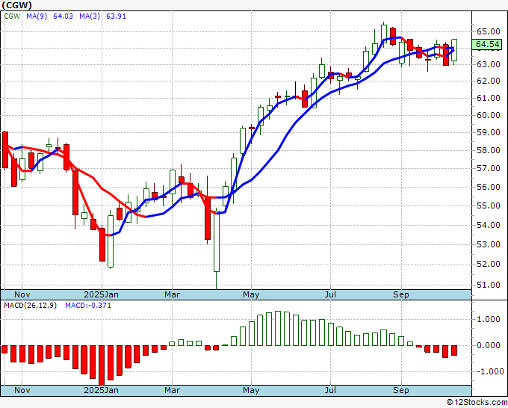Click May on the price chart time axis
Image resolution: width=508 pixels, height=408 pixels.
click(x=251, y=294)
